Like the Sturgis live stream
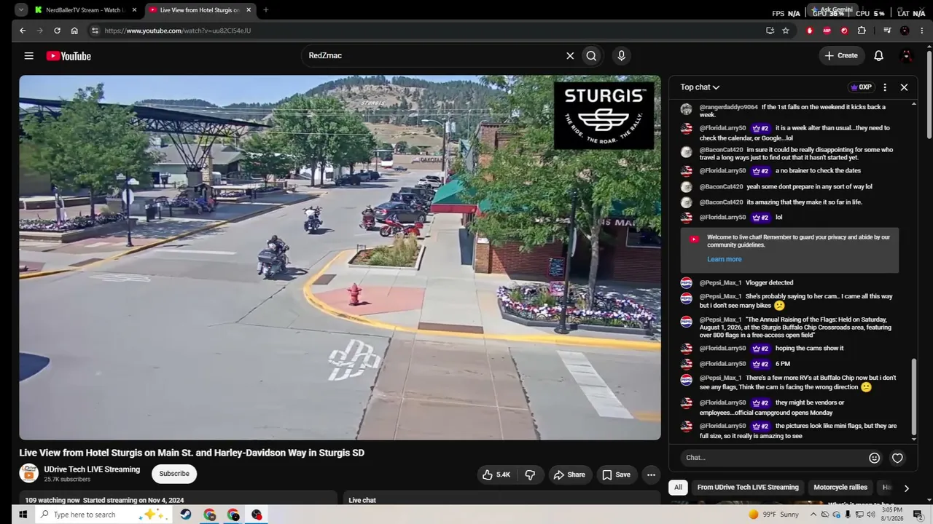The image size is (933, 524). (496, 475)
